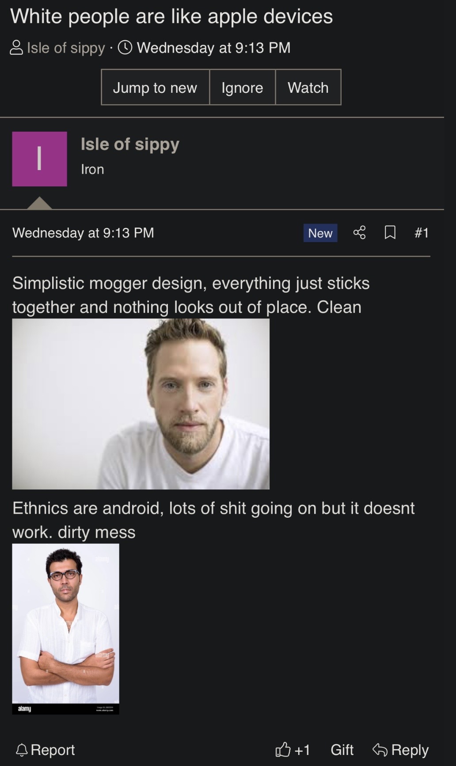The height and width of the screenshot is (766, 456).
Task: Click the bell Report icon
Action: pos(22,750)
